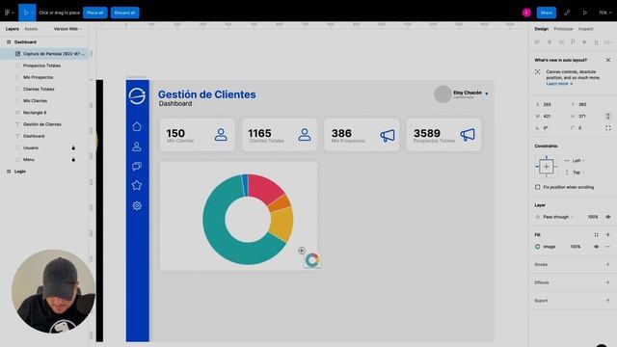
Task: Open independent corners icon
Action: 608,128
